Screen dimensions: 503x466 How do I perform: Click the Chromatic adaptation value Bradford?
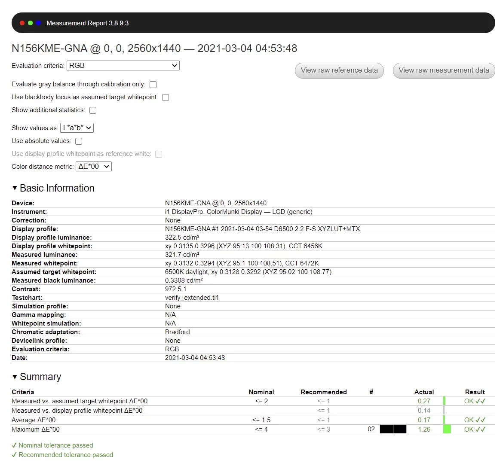pyautogui.click(x=178, y=332)
